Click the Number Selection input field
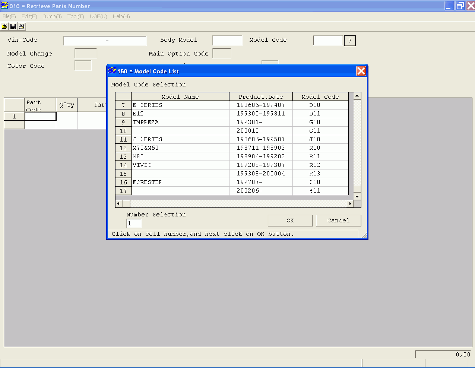 coord(134,223)
